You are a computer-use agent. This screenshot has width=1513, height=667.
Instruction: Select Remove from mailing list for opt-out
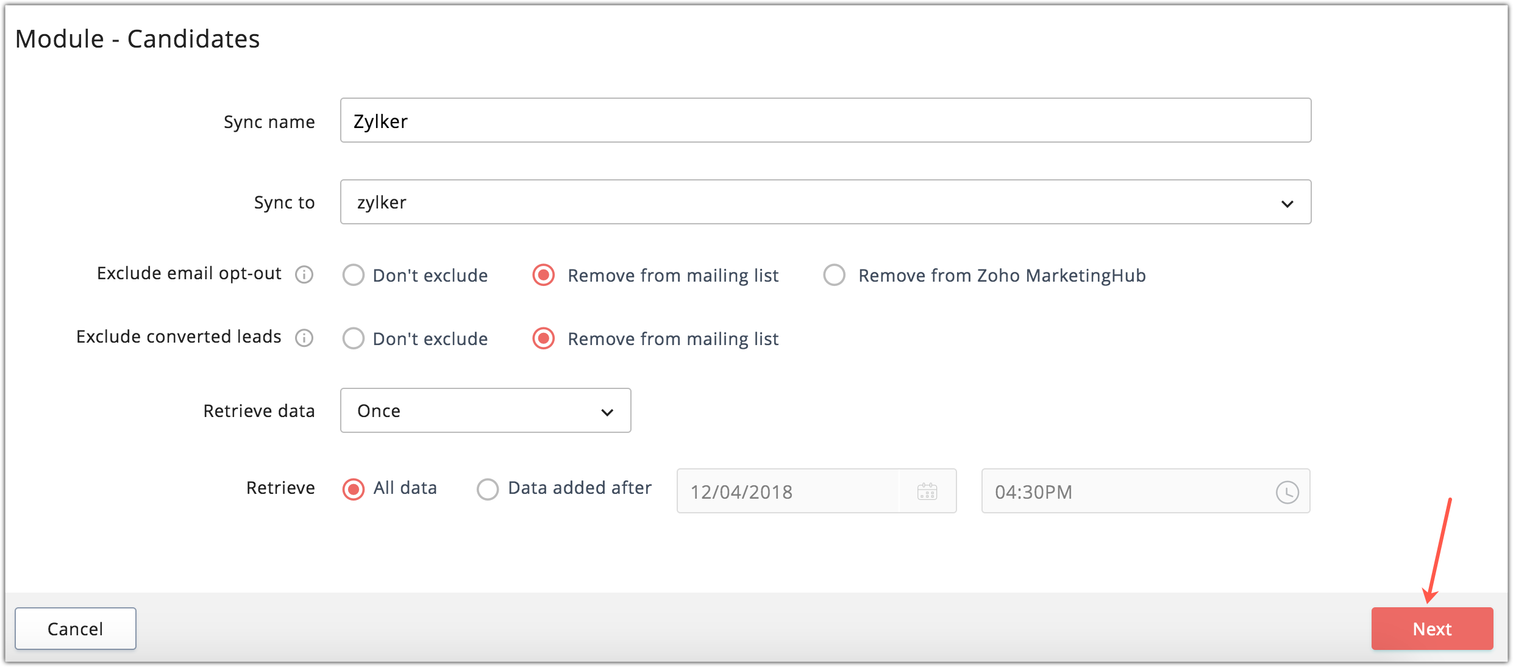coord(544,275)
